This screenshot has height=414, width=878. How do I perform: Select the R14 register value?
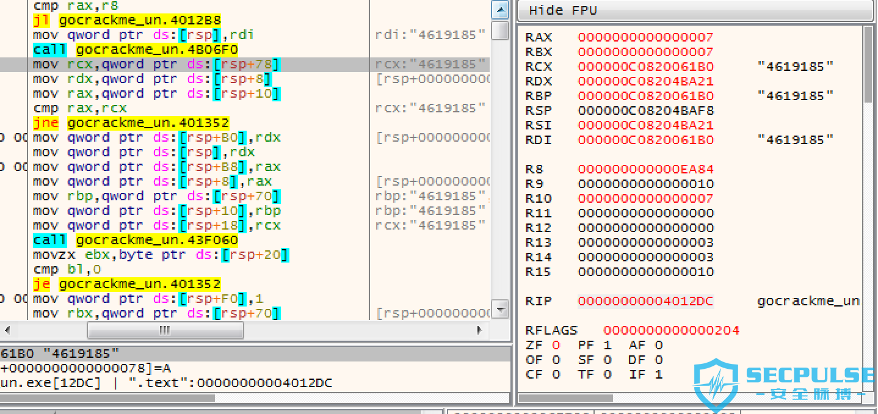(x=645, y=257)
